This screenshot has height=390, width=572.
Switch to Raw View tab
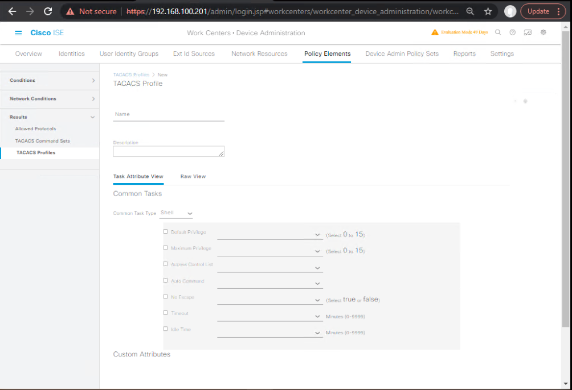193,176
